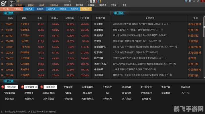Open the 外围市场 menu
The height and width of the screenshot is (114, 205).
click(x=68, y=5)
